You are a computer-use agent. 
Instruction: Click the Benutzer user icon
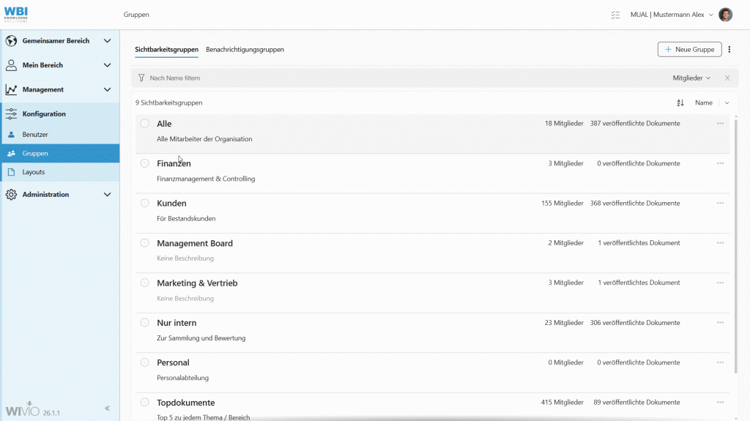12,135
